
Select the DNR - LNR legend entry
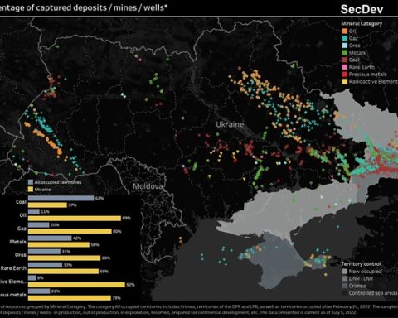click(x=357, y=278)
